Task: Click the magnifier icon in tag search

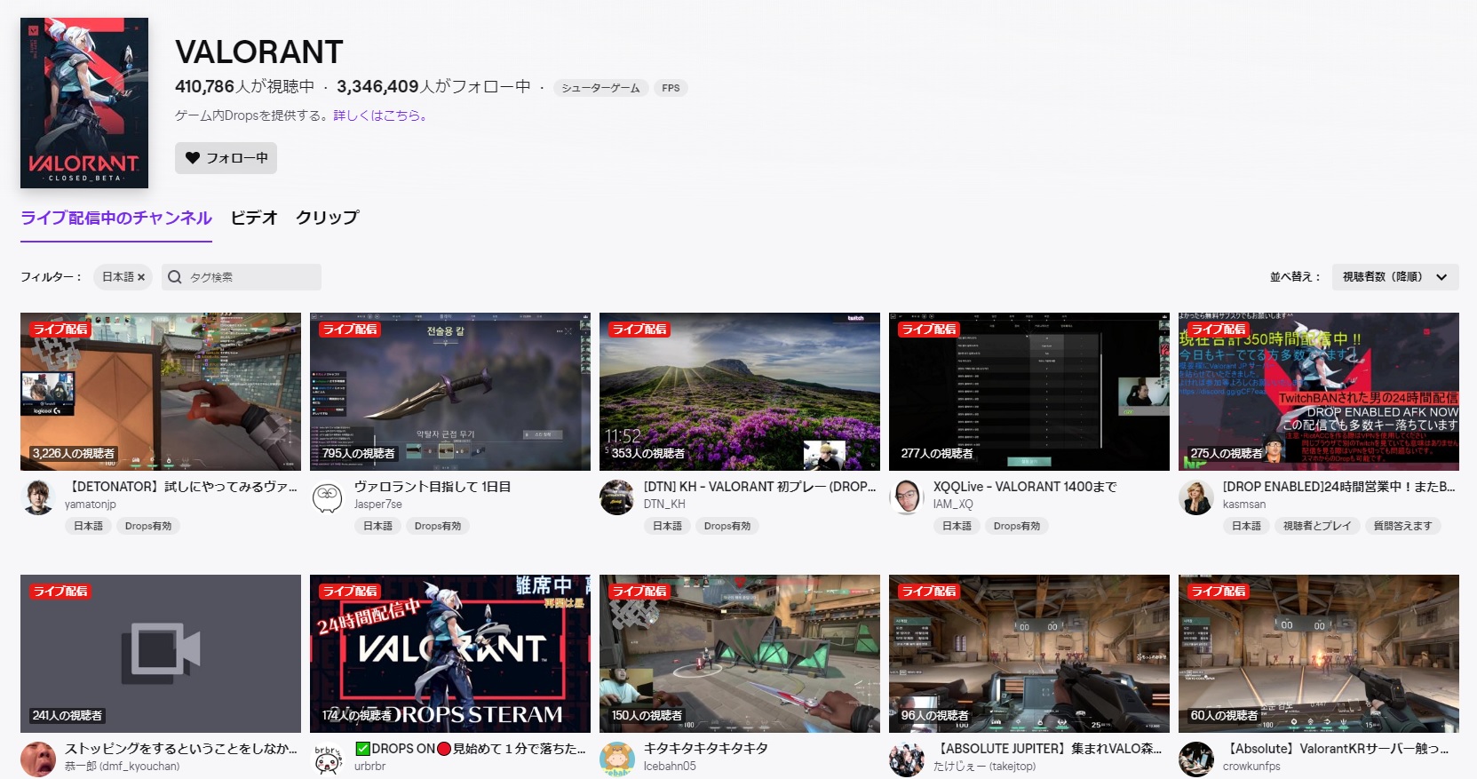Action: 175,277
